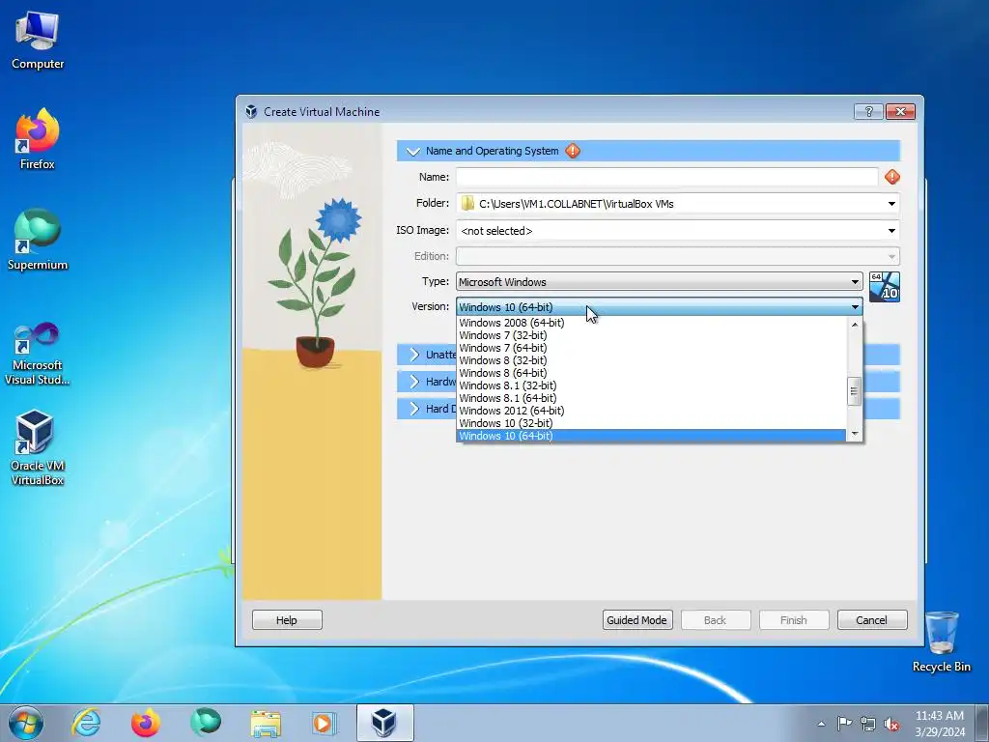Choose Windows 7 (64-bit) from the list

point(651,348)
